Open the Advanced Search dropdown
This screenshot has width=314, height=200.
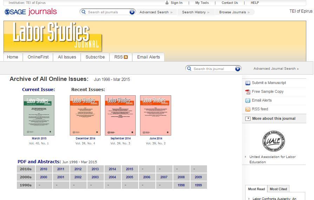point(156,12)
